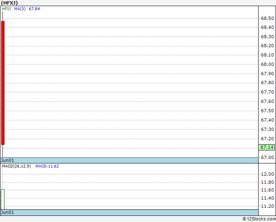Click the 67.30 price axis label

coord(267,129)
